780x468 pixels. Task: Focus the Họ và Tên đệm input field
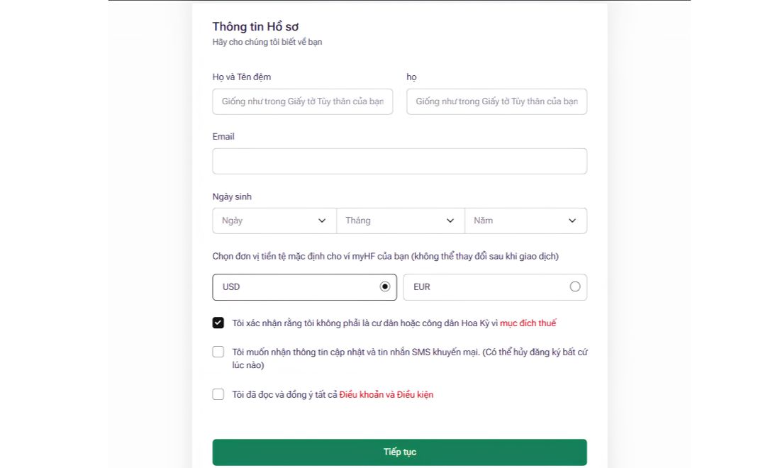click(x=303, y=101)
